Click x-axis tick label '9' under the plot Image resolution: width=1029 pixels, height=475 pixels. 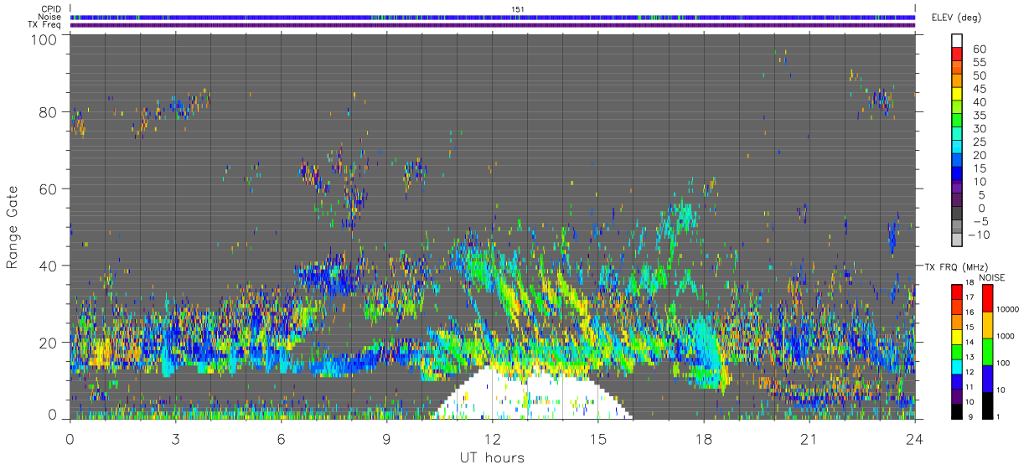pos(386,439)
